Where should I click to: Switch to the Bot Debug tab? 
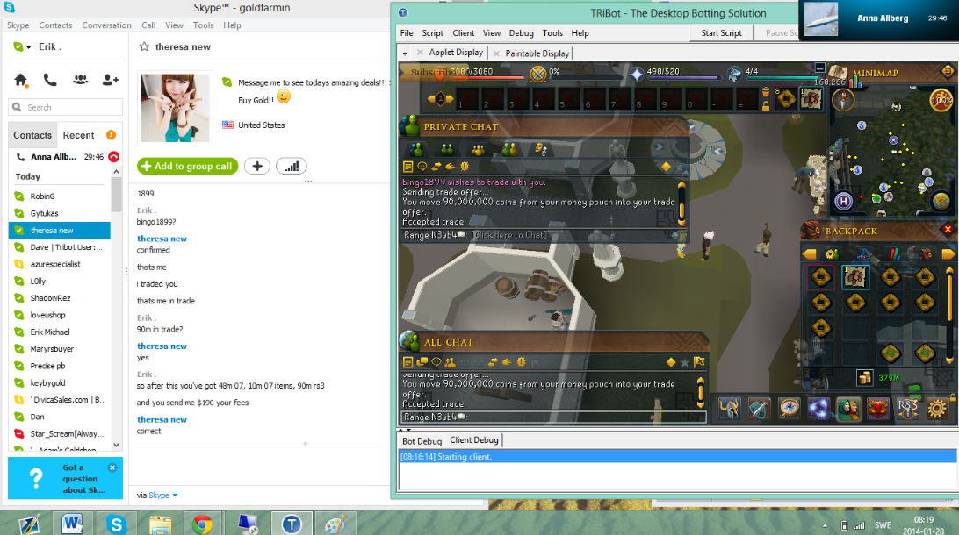point(422,440)
